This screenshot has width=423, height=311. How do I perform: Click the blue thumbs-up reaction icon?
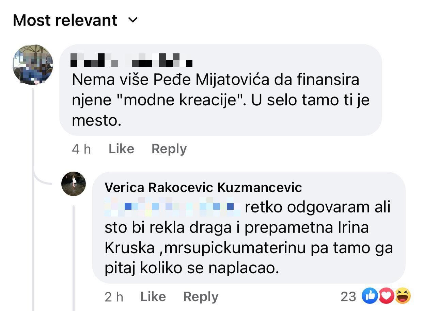tap(370, 296)
